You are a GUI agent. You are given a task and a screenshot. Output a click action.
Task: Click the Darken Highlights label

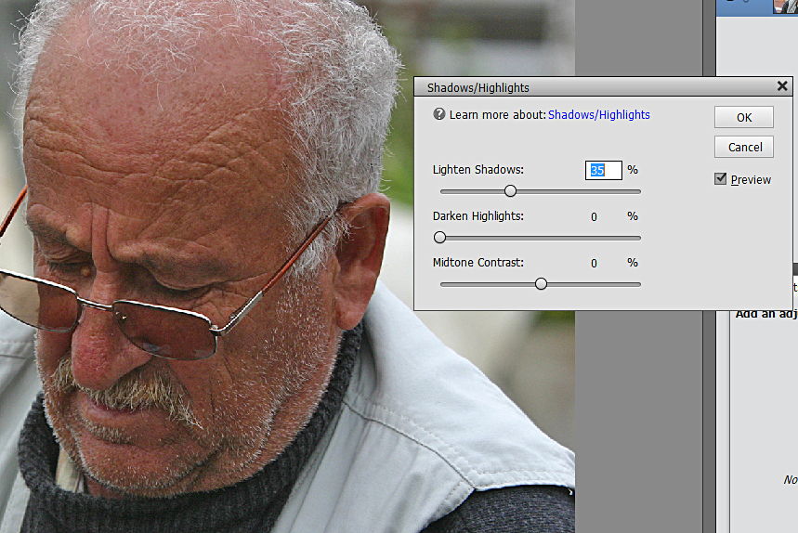477,216
